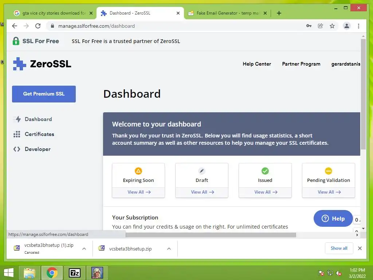Screen dimensions: 373x280
Task: Click the SSL For Free logo
Action: 36,41
